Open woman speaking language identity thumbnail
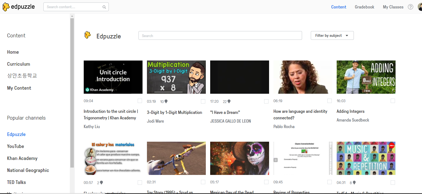The image size is (422, 194). pos(303,77)
